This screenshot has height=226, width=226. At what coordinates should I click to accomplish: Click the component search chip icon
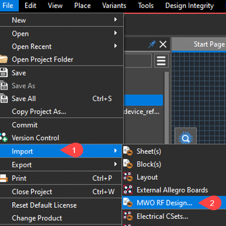[186, 138]
